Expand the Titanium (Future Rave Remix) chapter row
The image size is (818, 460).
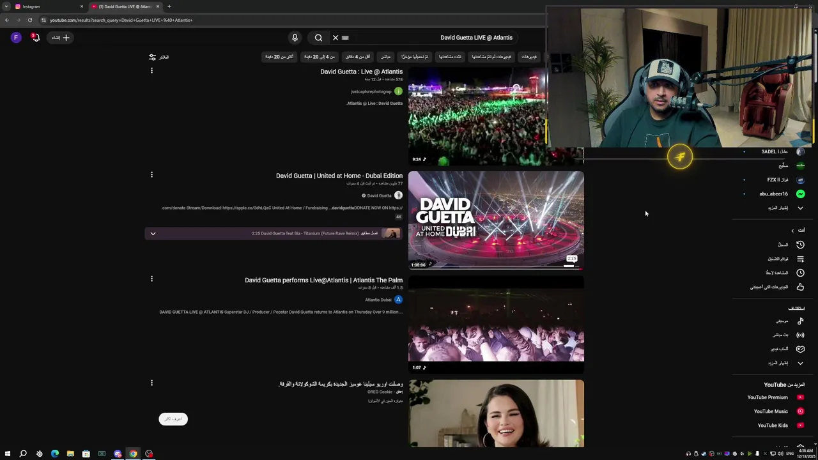[x=153, y=234]
